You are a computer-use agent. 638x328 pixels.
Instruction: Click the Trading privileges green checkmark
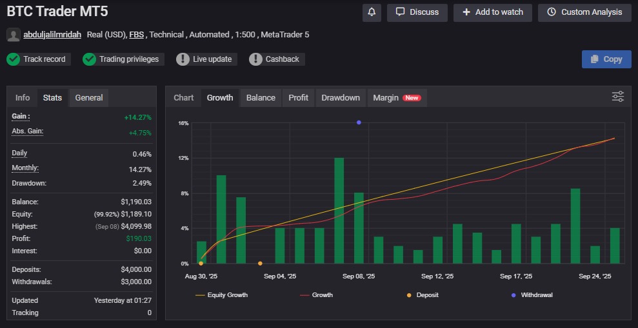tap(89, 59)
